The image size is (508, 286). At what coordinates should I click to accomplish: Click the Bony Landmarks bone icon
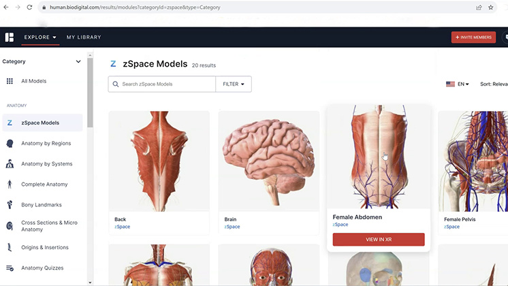10,205
